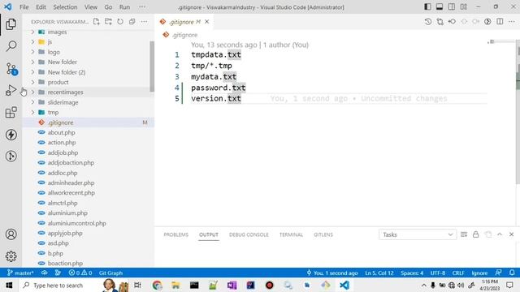
Task: Clear the output panel
Action: click(x=464, y=234)
